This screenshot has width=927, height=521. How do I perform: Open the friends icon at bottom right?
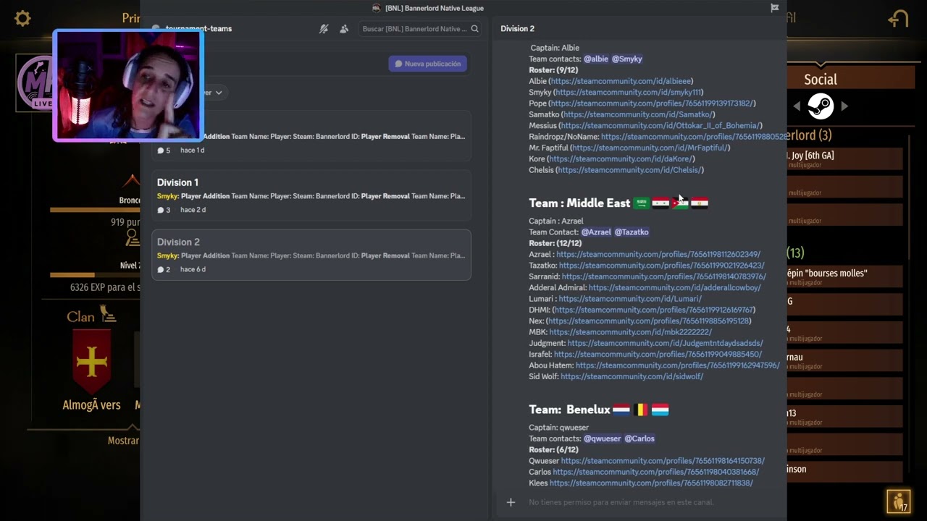pos(898,501)
